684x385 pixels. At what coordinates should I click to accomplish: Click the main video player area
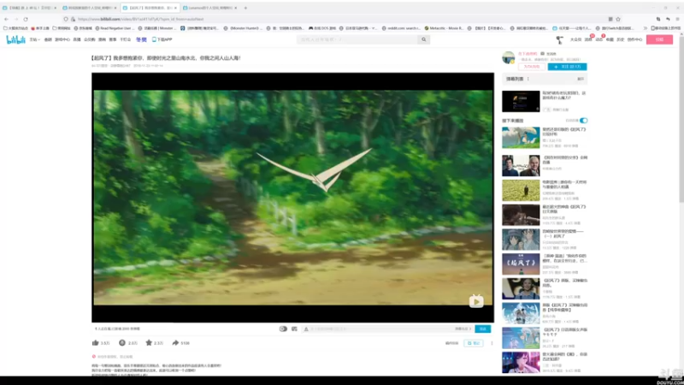(292, 198)
